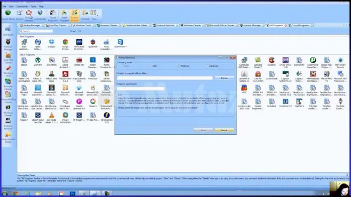Open Unrecoverable Delete in the sidebar
The width and height of the screenshot is (351, 197).
pos(8,137)
